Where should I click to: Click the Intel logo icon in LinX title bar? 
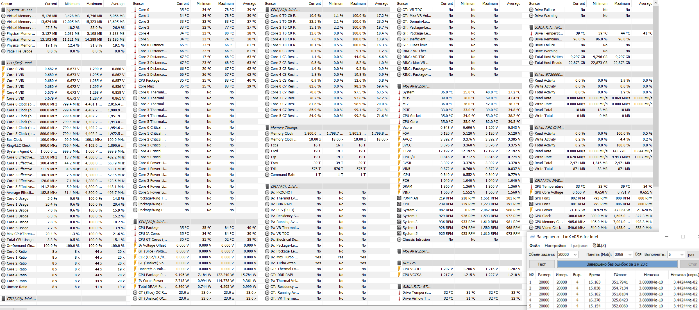532,237
